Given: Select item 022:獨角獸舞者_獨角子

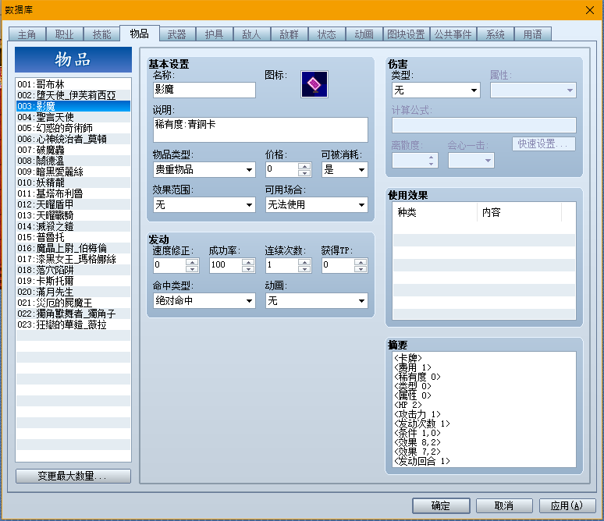Looking at the screenshot, I should pyautogui.click(x=73, y=314).
